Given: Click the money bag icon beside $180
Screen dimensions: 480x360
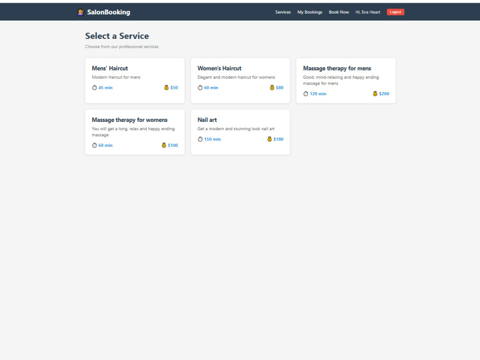Looking at the screenshot, I should 269,139.
